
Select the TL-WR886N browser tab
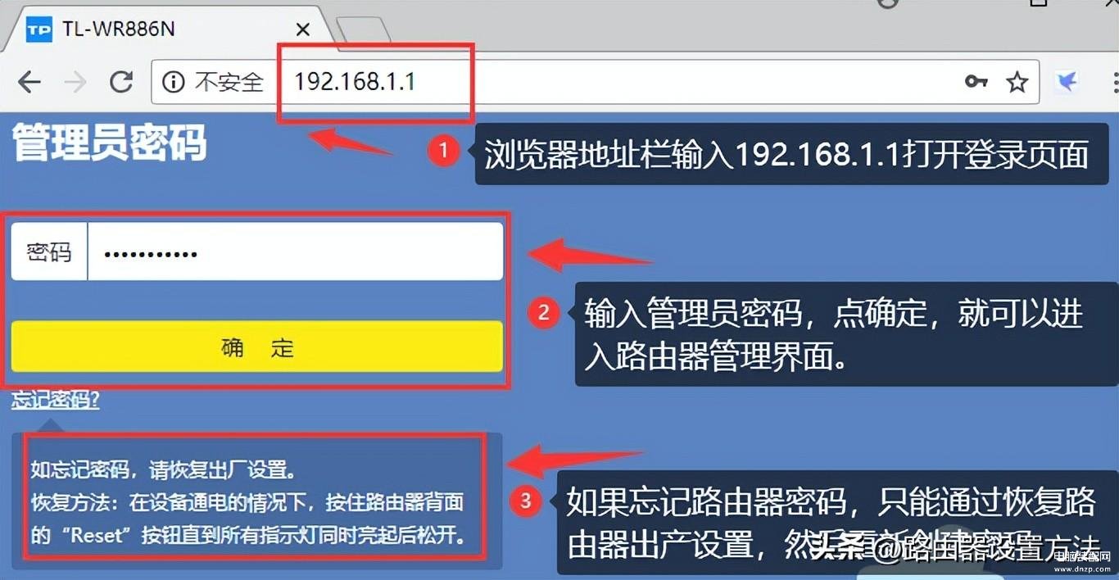[164, 29]
